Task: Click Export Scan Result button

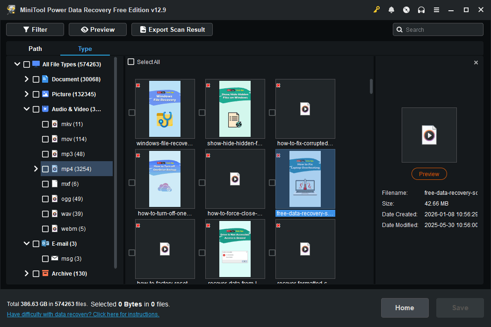Action: click(x=172, y=29)
